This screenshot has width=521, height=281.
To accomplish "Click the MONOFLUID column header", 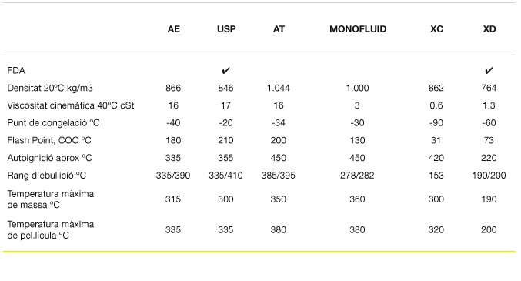I will [x=358, y=29].
